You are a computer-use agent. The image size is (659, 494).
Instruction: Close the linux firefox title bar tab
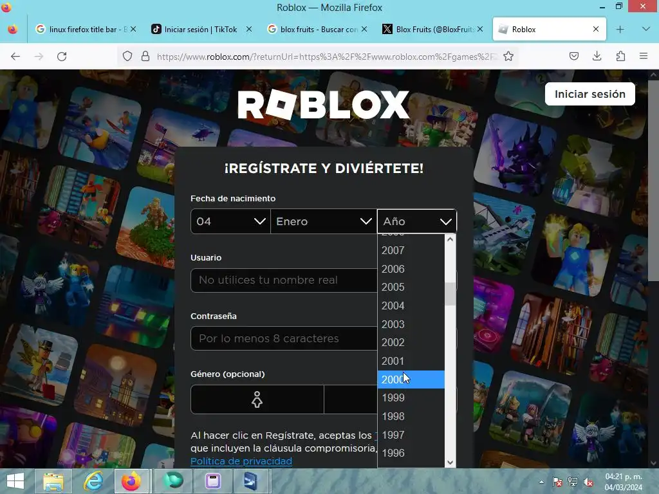point(133,30)
